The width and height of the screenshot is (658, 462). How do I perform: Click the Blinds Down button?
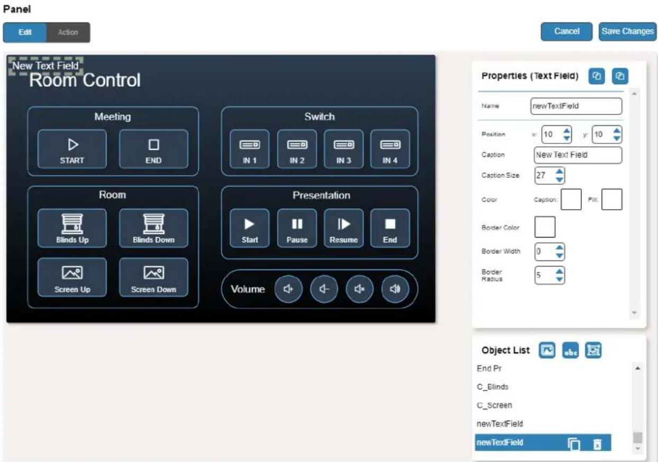coord(154,228)
